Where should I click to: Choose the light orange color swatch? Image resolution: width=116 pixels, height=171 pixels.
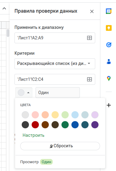coord(45,115)
